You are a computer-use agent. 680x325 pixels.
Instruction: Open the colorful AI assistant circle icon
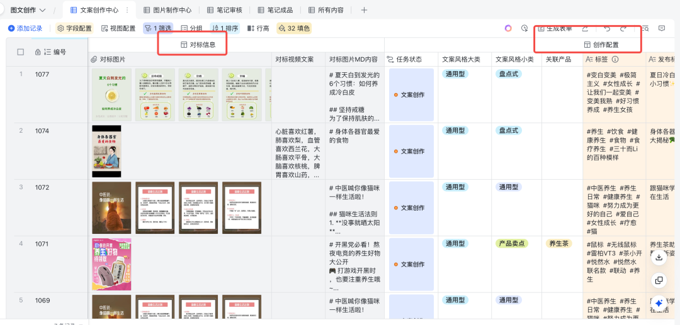(x=508, y=28)
